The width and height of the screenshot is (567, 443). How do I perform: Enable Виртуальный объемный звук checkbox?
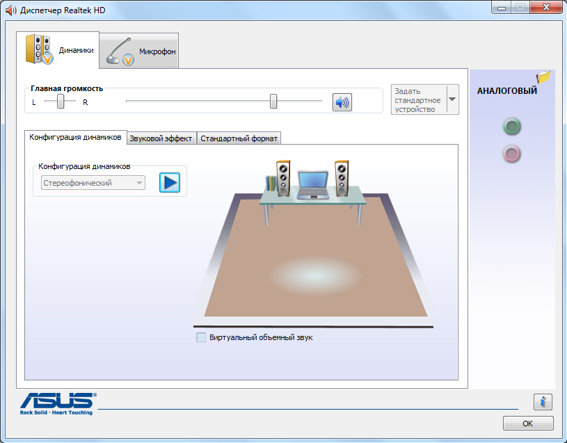coord(201,337)
